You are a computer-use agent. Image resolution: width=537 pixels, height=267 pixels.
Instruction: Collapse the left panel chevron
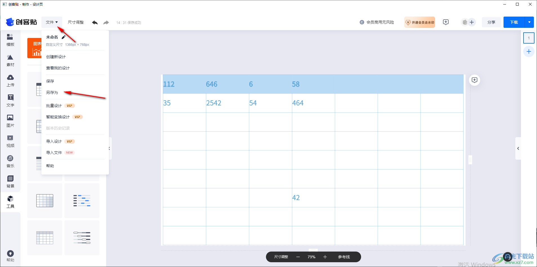[110, 148]
